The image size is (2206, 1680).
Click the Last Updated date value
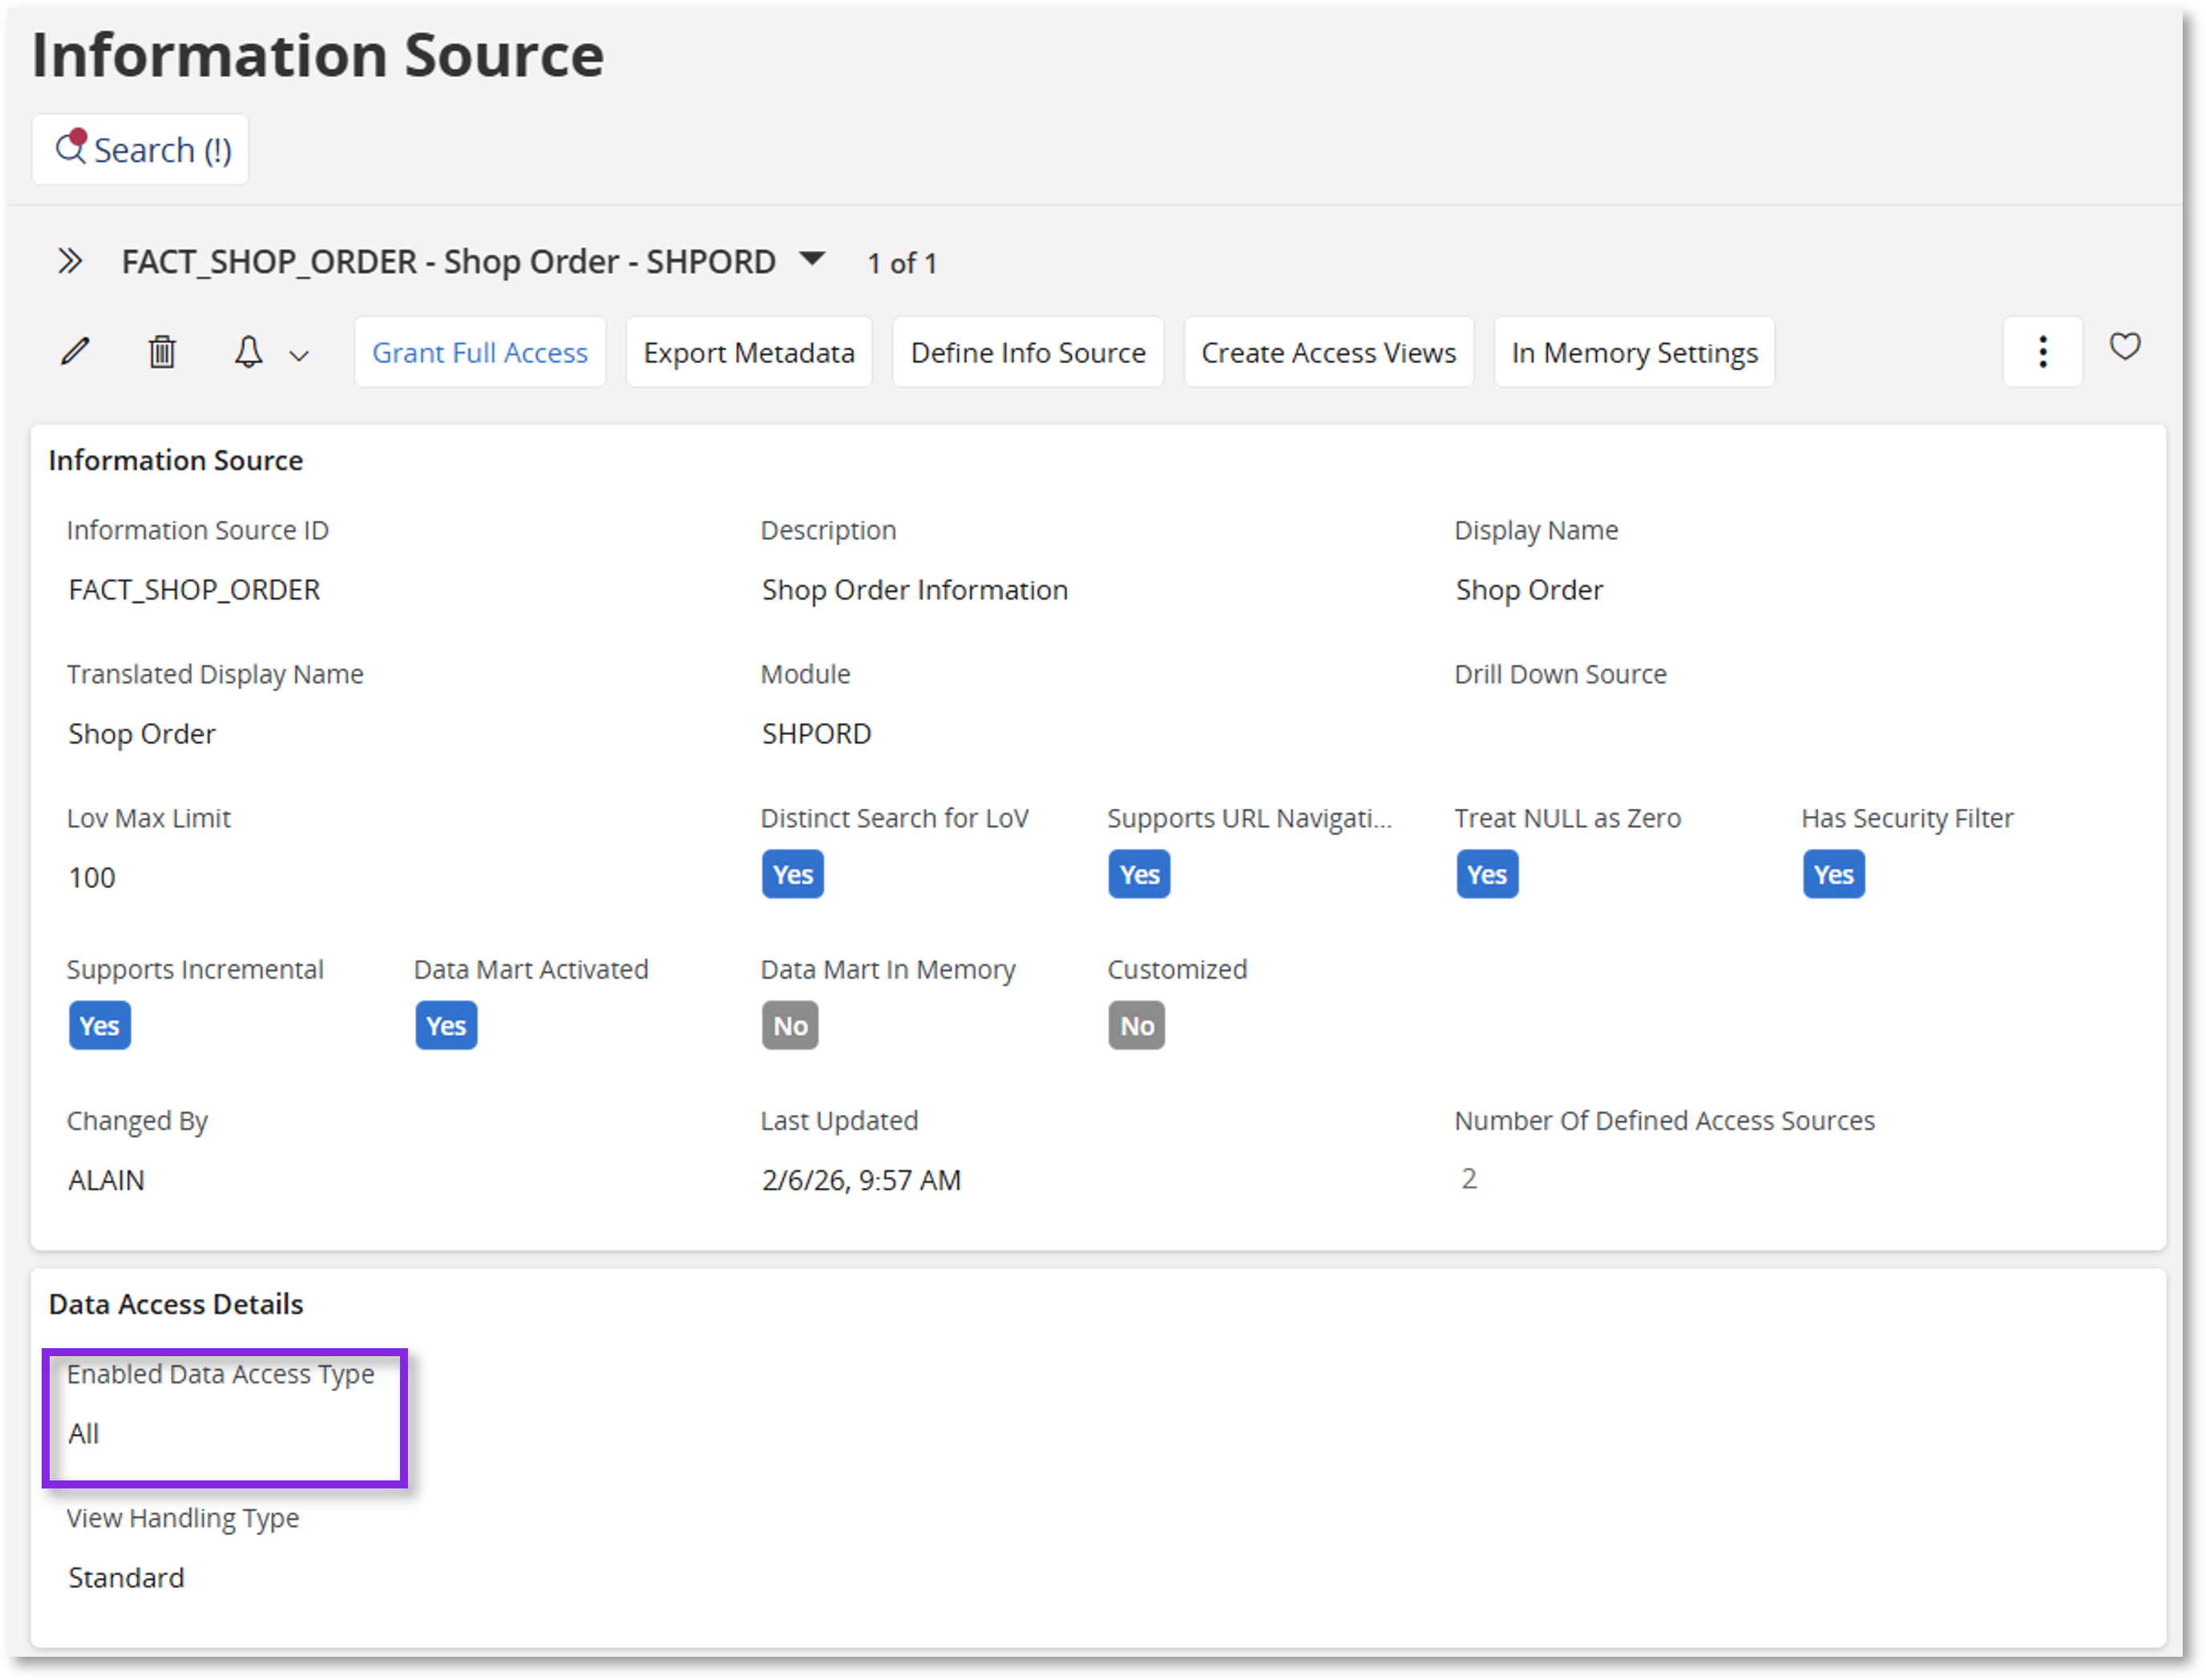(861, 1181)
